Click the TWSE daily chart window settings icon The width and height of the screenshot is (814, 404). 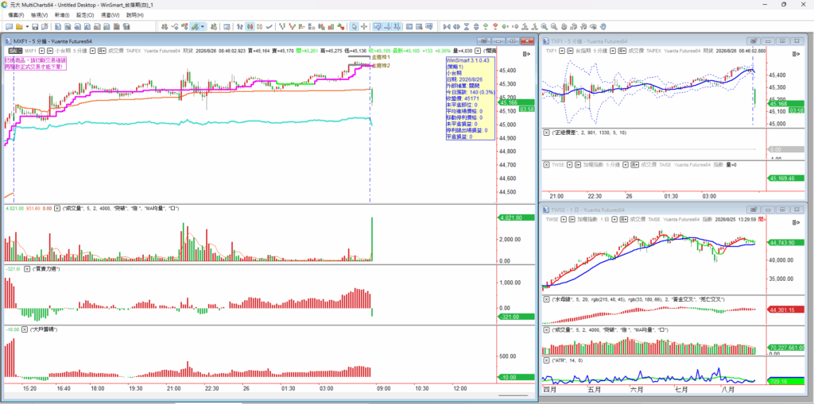coord(754,210)
